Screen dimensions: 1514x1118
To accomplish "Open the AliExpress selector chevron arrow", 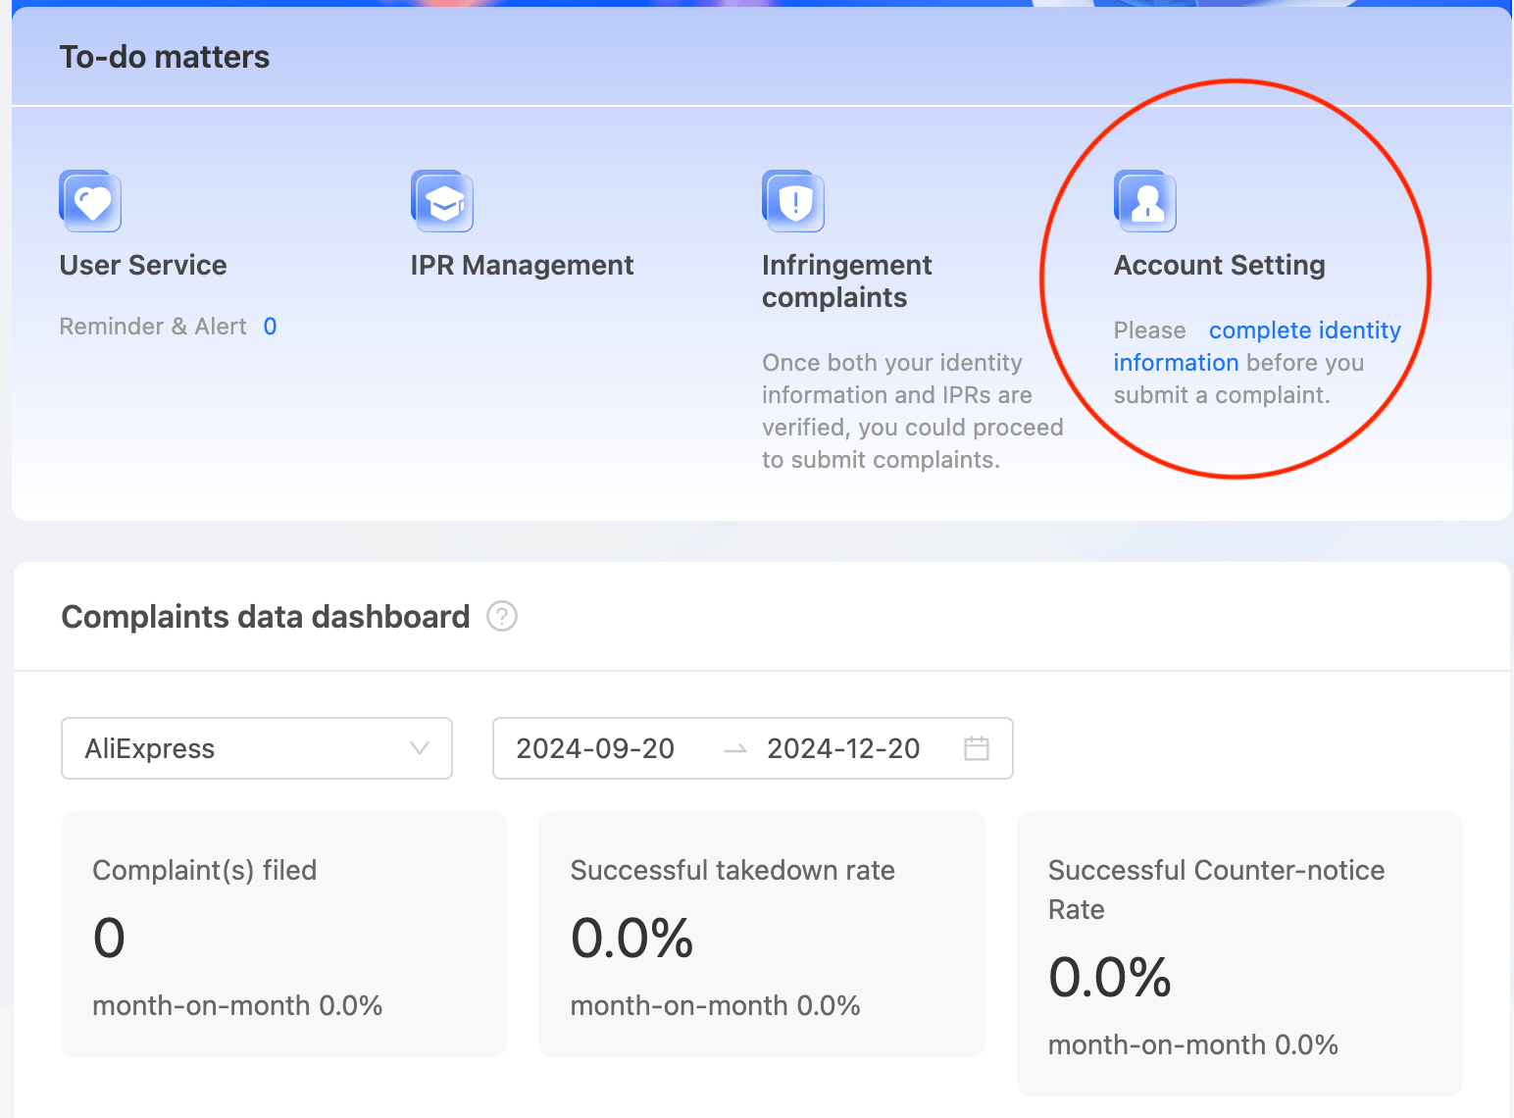I will [x=420, y=748].
